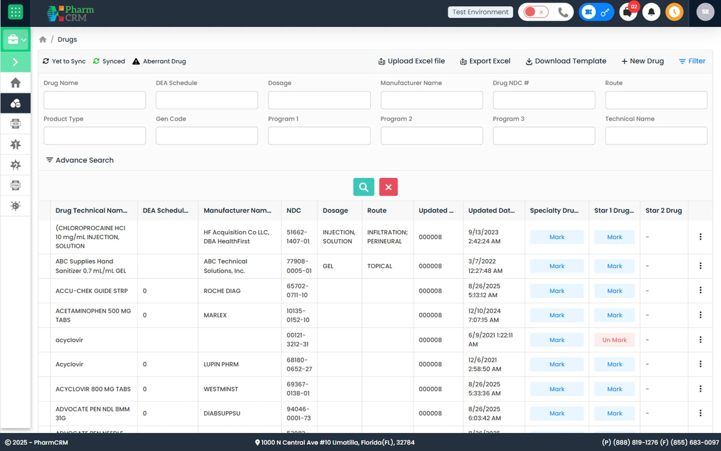Go to Home in left sidebar
Image resolution: width=721 pixels, height=451 pixels.
pos(15,83)
